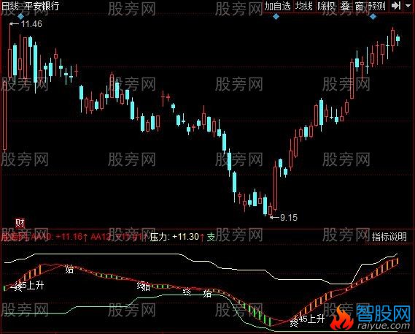Click the 45上升 signal near chart bottom right

311,319
